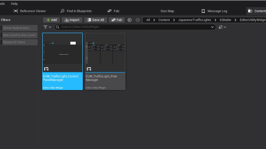The image size is (266, 149).
Task: Go forward using the right arrow history icon
Action: click(138, 20)
